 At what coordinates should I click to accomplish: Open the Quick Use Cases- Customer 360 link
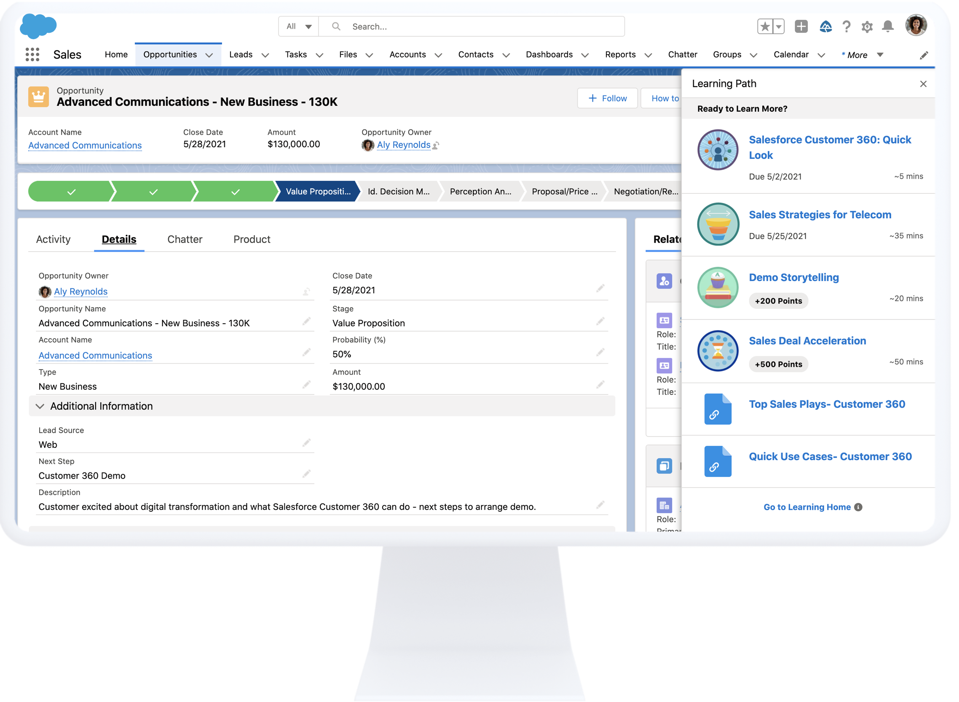(830, 456)
